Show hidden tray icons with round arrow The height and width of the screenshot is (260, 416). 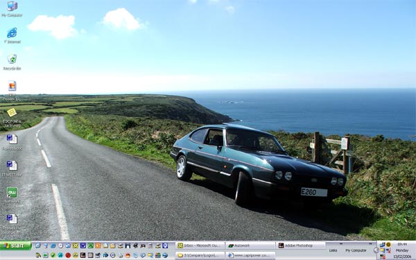coord(376,250)
